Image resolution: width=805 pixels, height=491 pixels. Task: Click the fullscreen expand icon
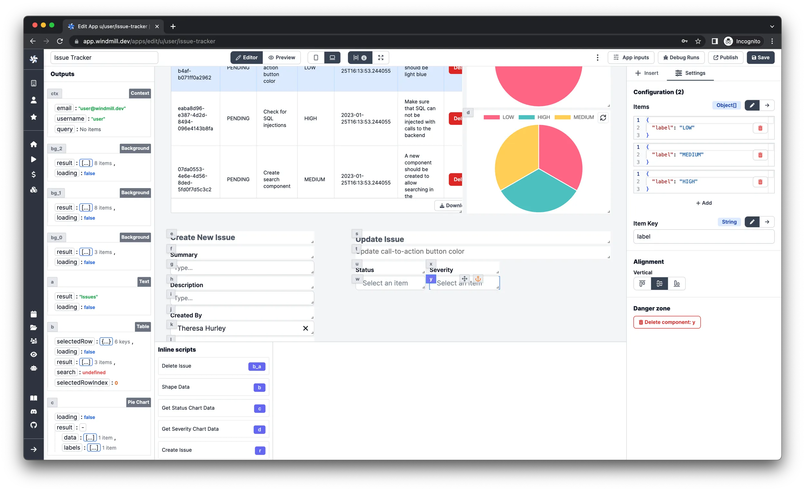[381, 58]
